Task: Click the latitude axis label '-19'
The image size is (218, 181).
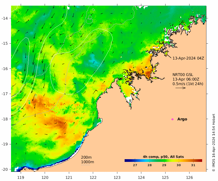Action: click(x=5, y=144)
